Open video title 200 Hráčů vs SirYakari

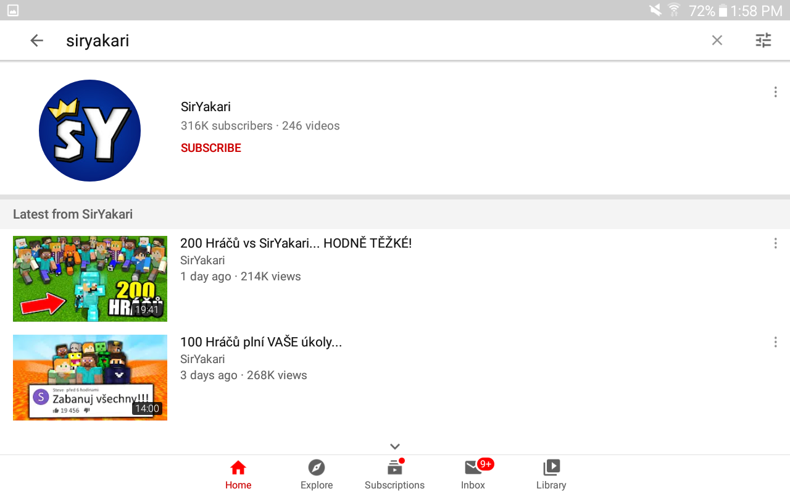click(x=296, y=243)
